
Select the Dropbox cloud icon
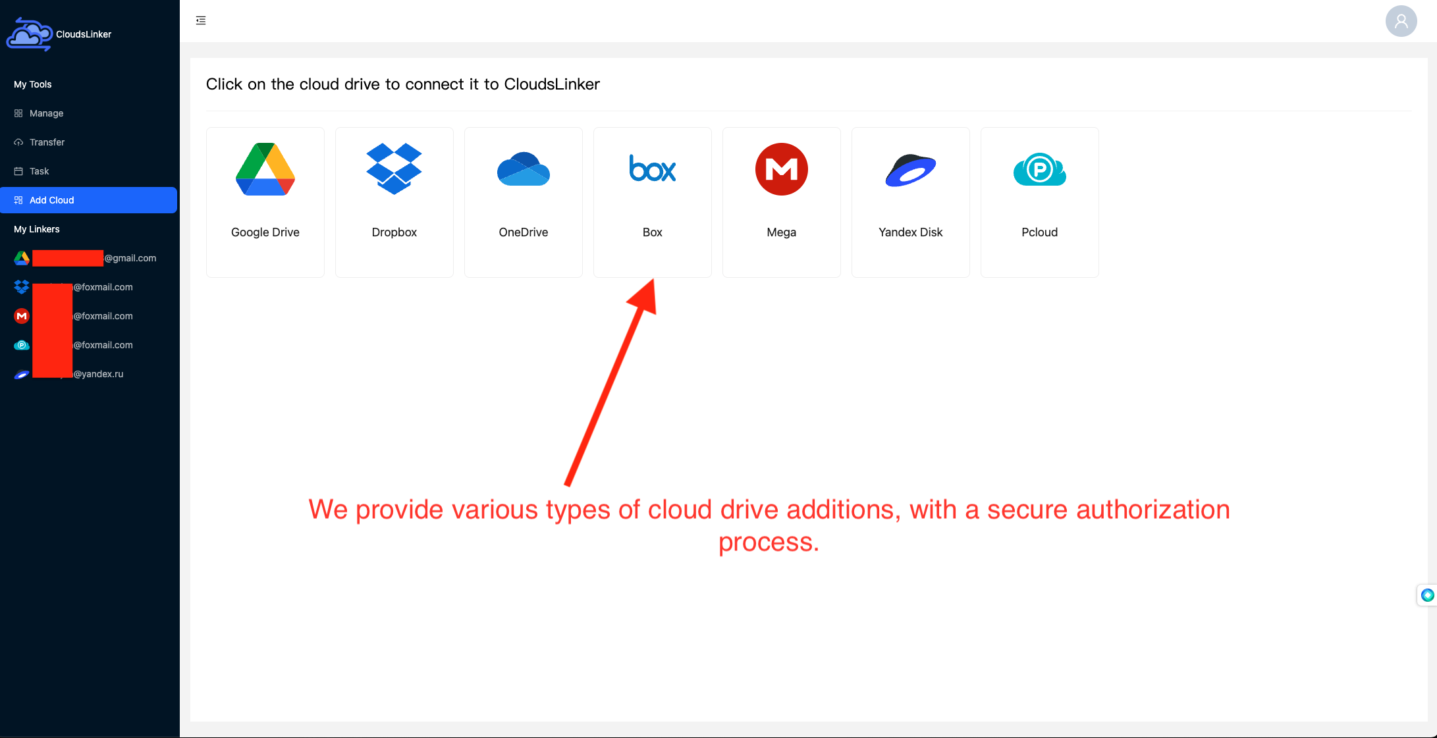point(394,169)
